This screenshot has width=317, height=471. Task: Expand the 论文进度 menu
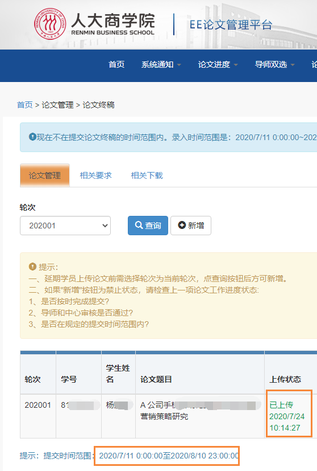218,64
